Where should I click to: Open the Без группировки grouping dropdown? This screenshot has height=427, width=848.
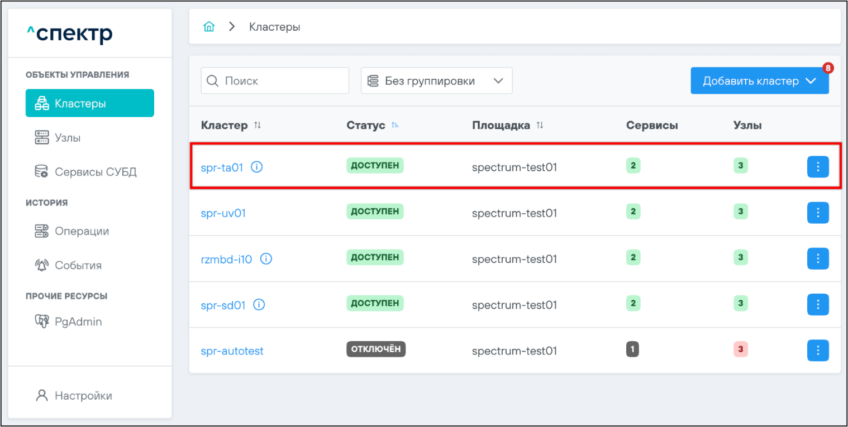tap(436, 81)
